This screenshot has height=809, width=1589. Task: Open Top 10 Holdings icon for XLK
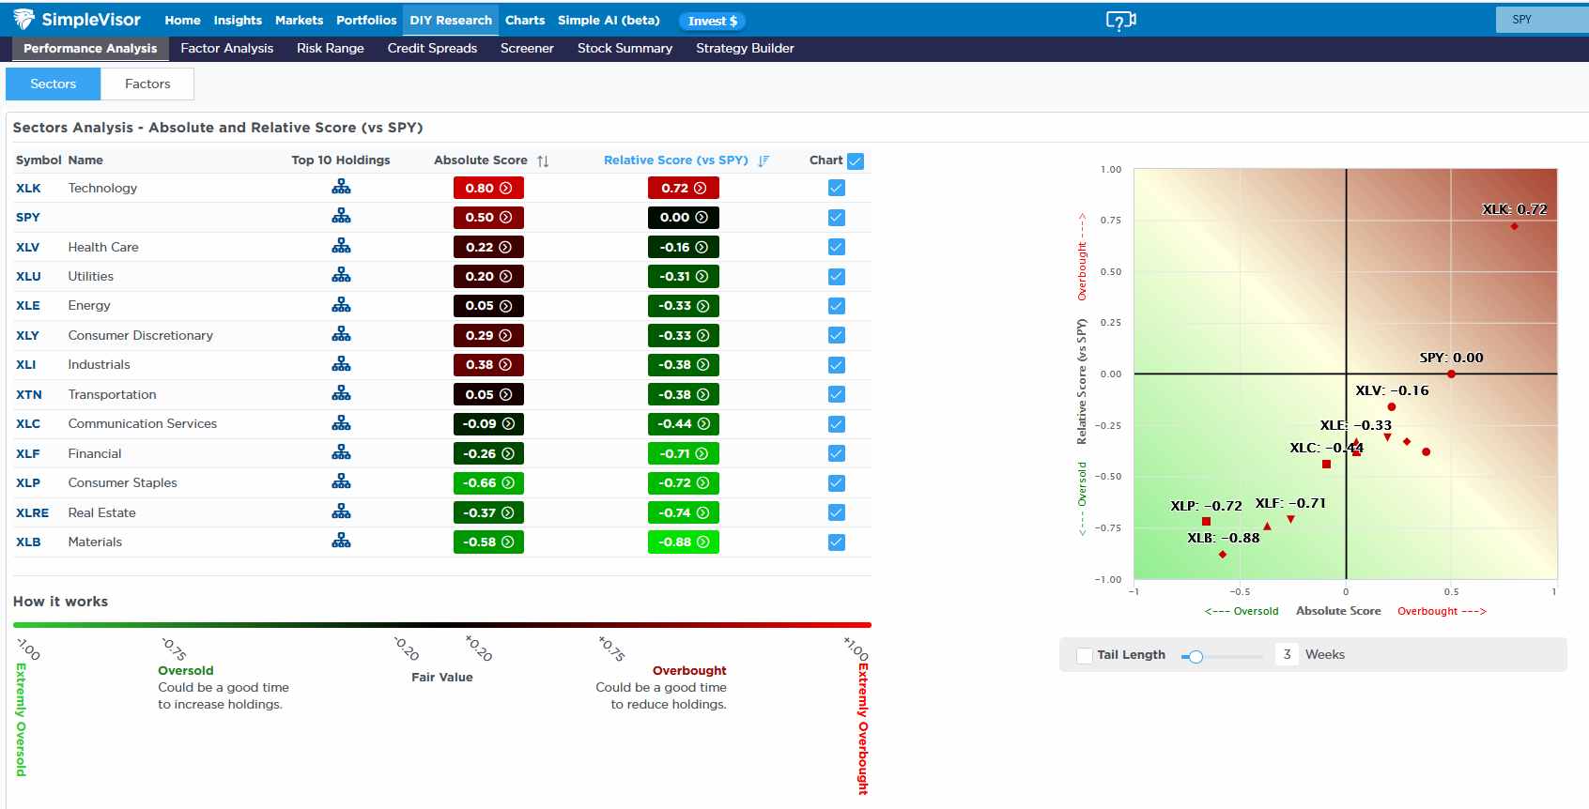[341, 188]
